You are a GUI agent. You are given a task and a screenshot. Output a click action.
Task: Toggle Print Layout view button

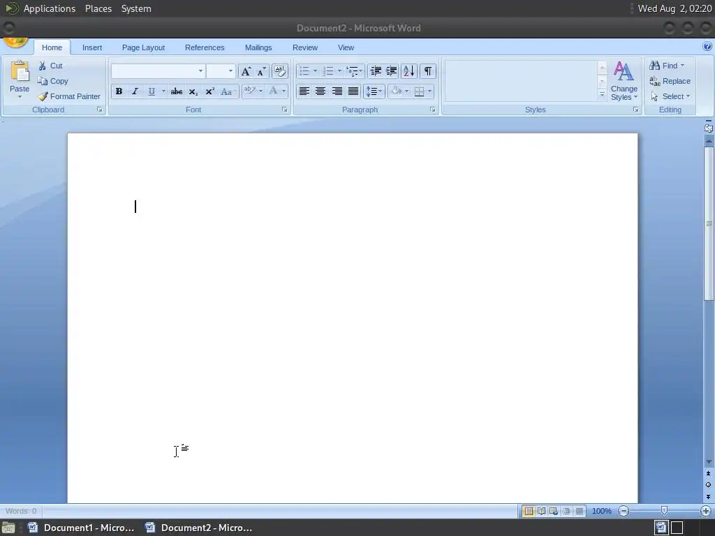(529, 511)
